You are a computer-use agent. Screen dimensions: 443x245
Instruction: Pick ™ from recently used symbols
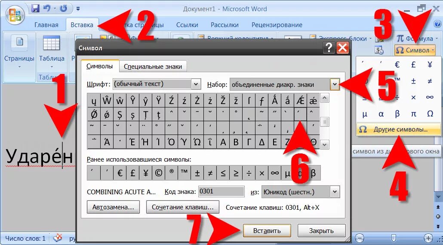pyautogui.click(x=184, y=173)
